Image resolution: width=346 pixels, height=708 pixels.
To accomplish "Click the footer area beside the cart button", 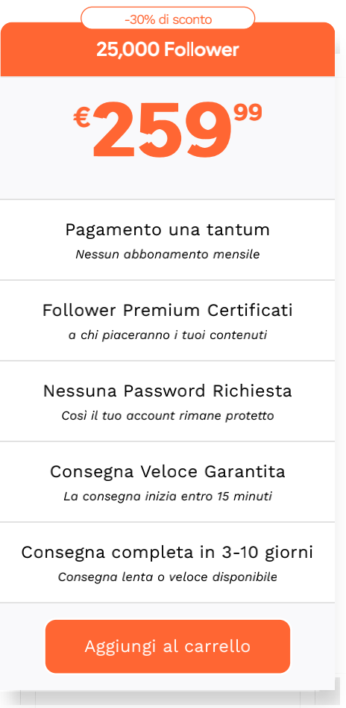I will point(312,646).
